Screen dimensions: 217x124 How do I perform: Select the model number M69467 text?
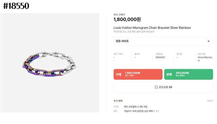[160, 57]
